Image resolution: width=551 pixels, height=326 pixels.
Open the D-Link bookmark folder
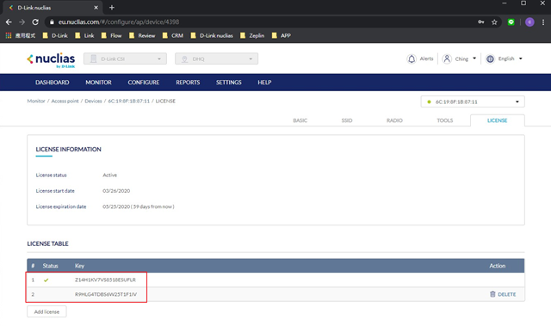pos(55,35)
